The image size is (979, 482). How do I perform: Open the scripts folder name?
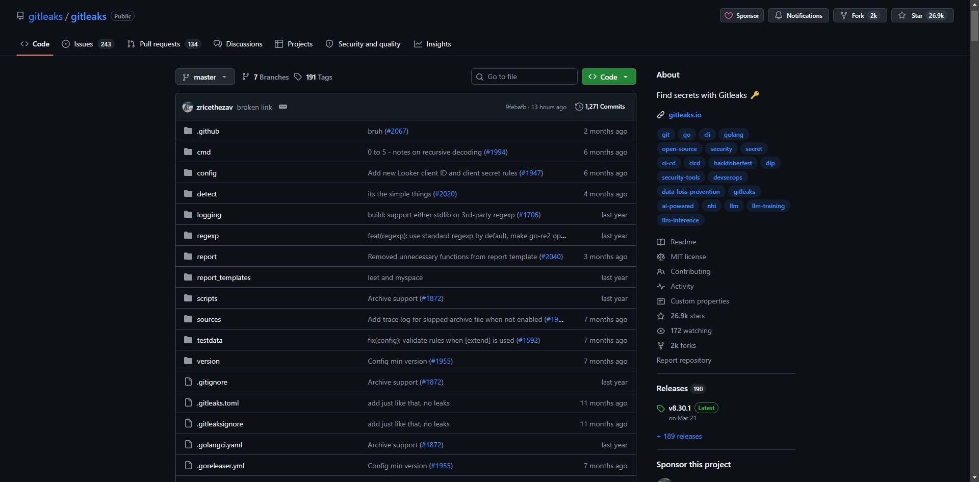207,298
